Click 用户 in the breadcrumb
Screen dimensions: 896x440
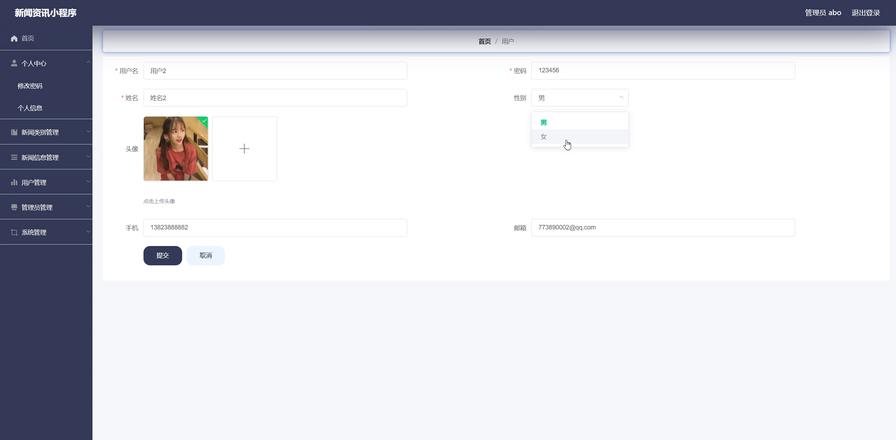point(508,41)
